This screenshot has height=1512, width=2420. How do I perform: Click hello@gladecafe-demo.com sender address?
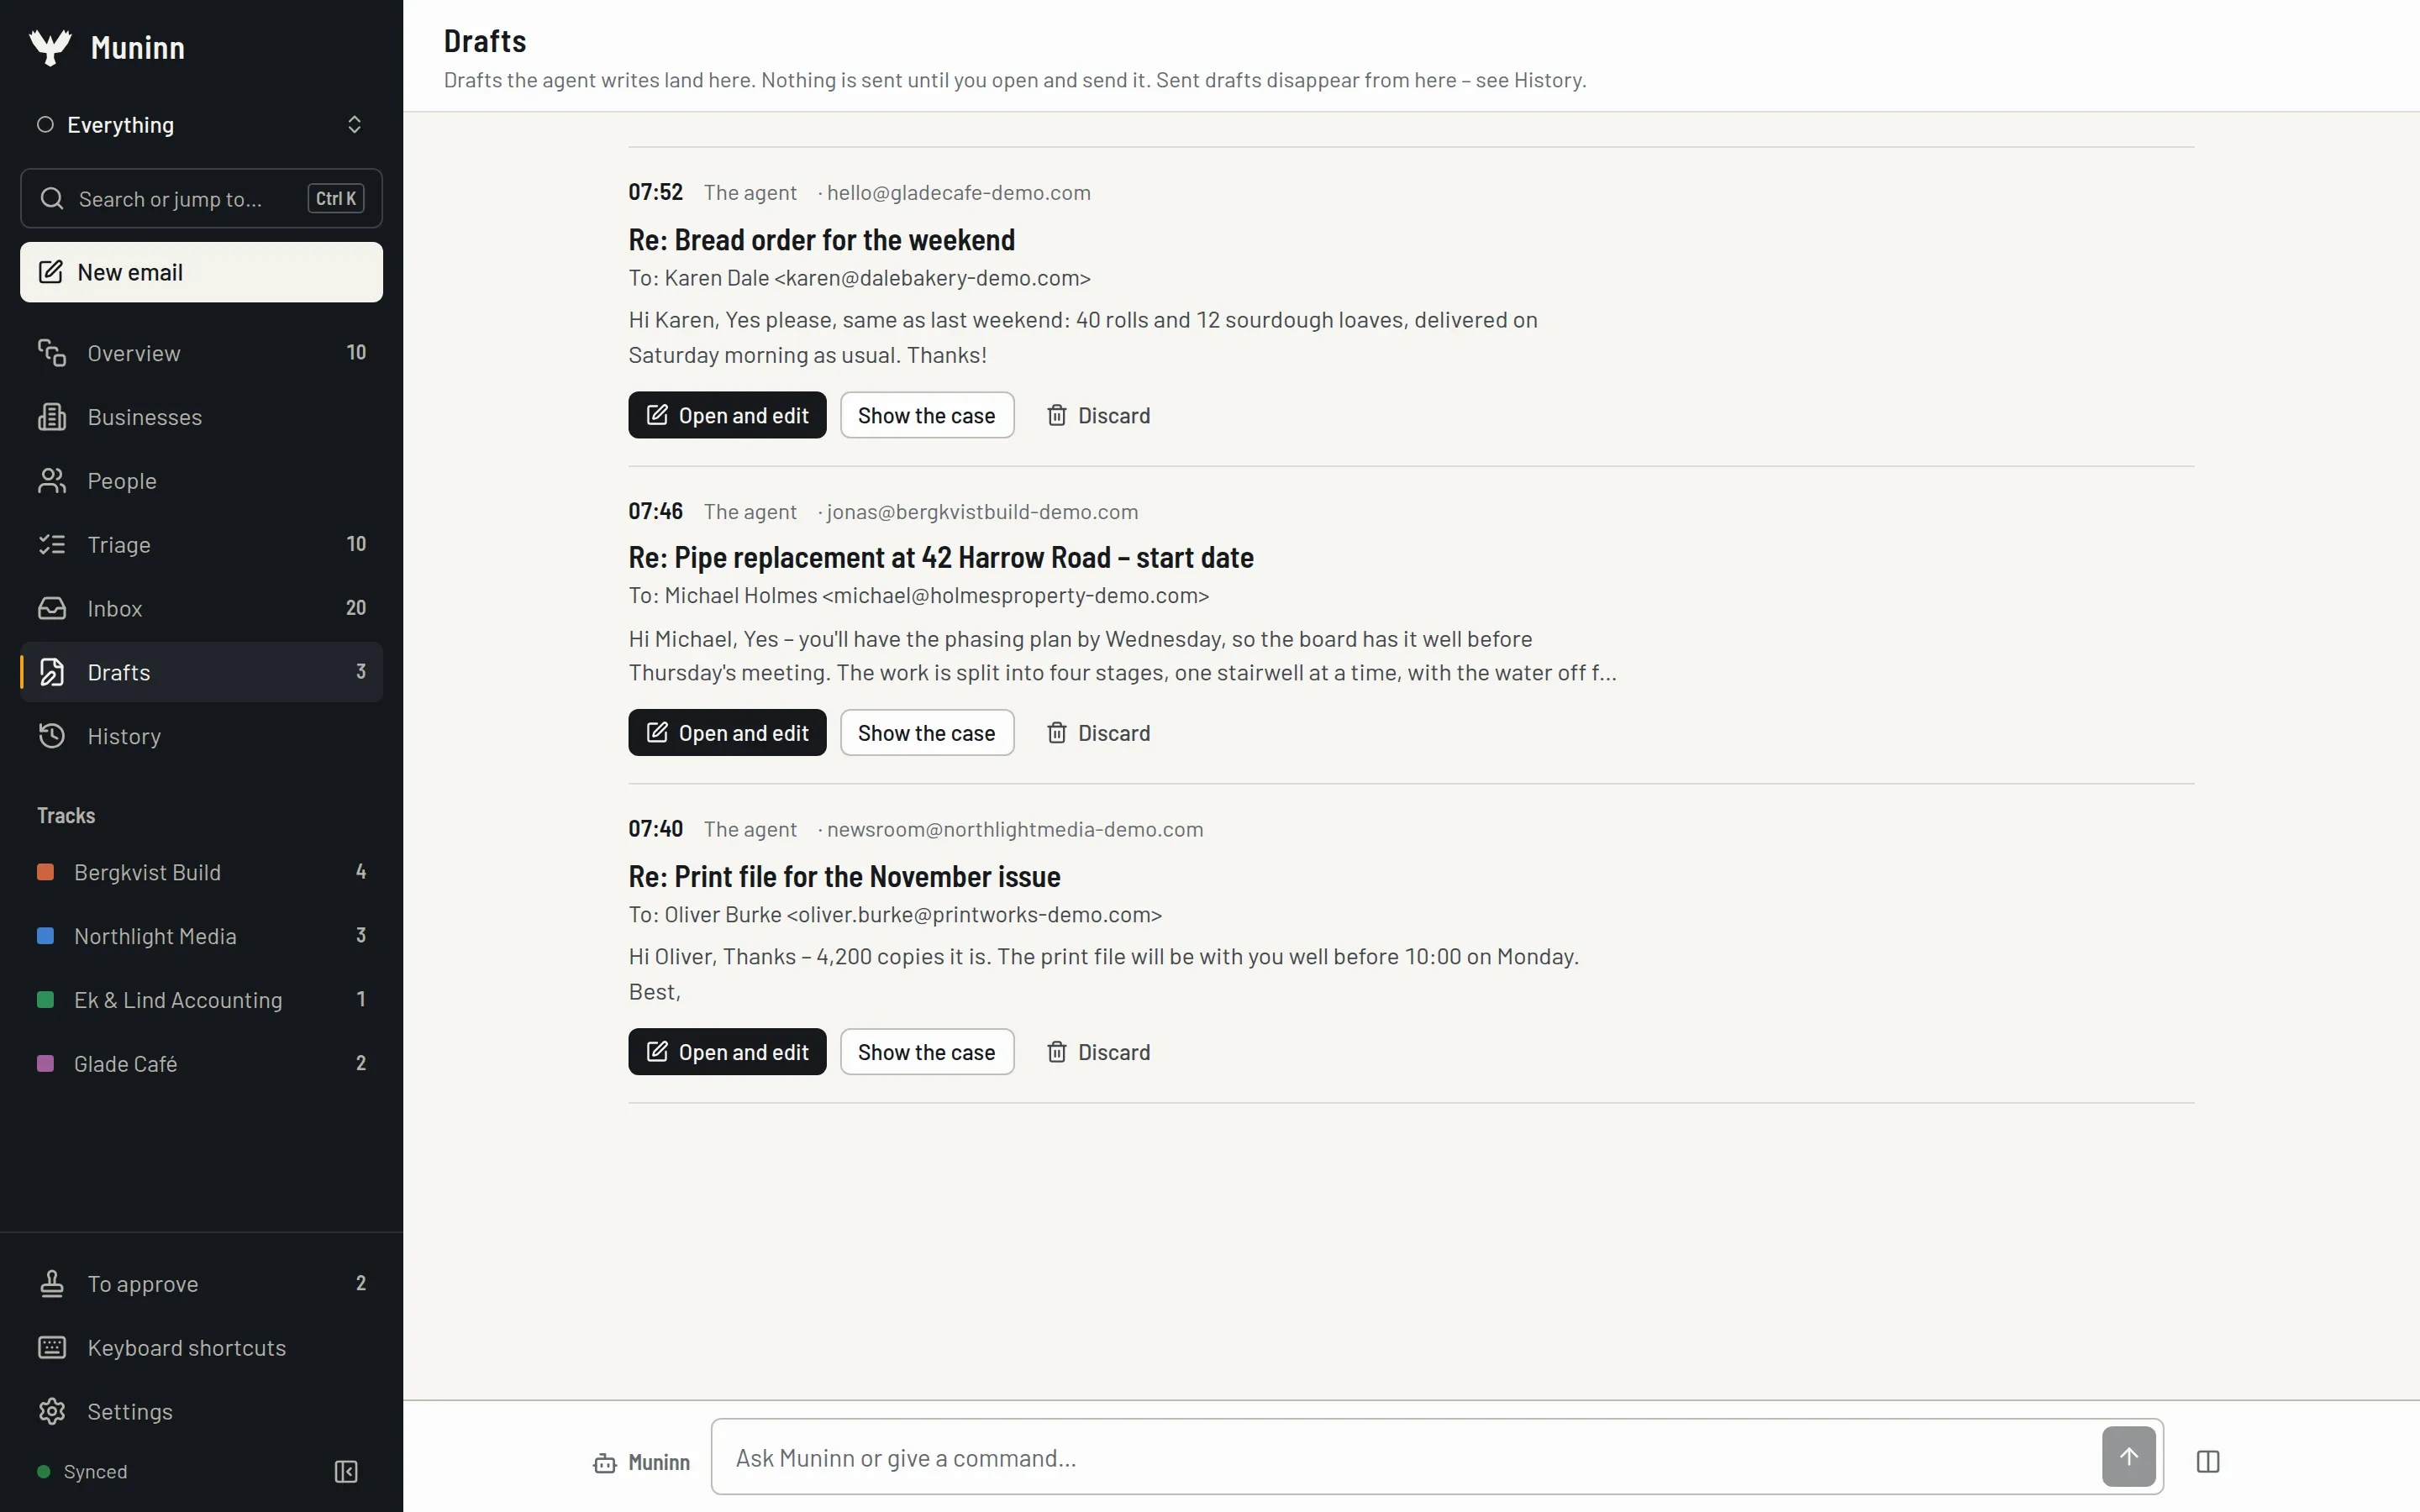[958, 192]
